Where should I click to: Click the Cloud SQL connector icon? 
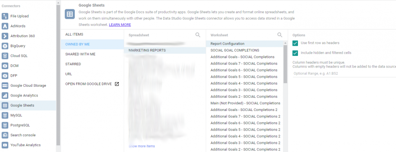(5, 56)
